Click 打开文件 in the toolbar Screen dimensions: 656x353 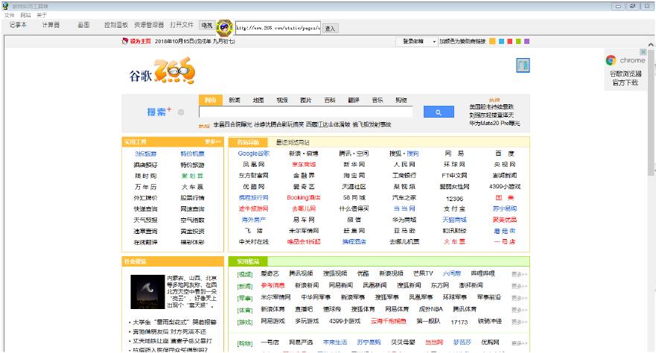(x=182, y=25)
